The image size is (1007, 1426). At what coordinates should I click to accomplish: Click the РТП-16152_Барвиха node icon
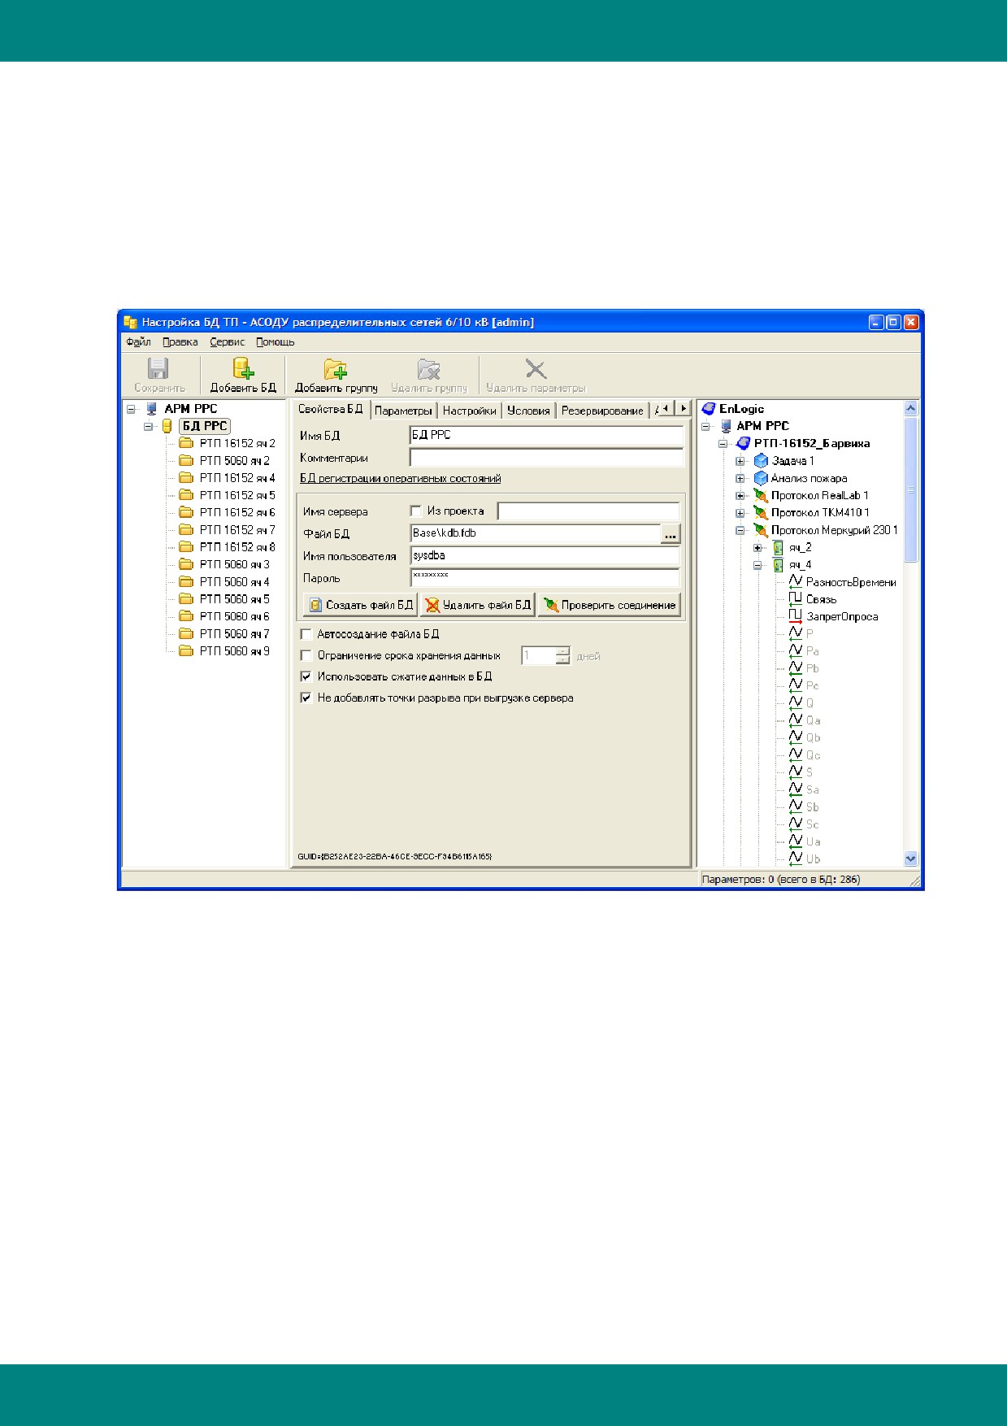743,443
